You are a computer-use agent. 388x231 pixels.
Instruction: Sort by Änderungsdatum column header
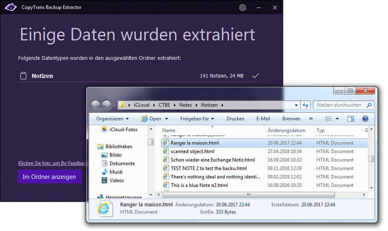pyautogui.click(x=287, y=130)
